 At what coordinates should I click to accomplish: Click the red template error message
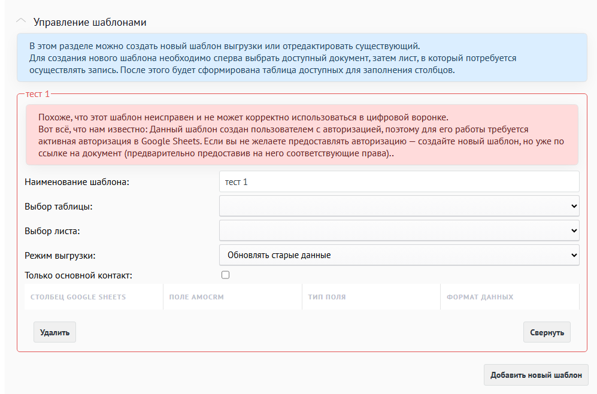coord(302,135)
